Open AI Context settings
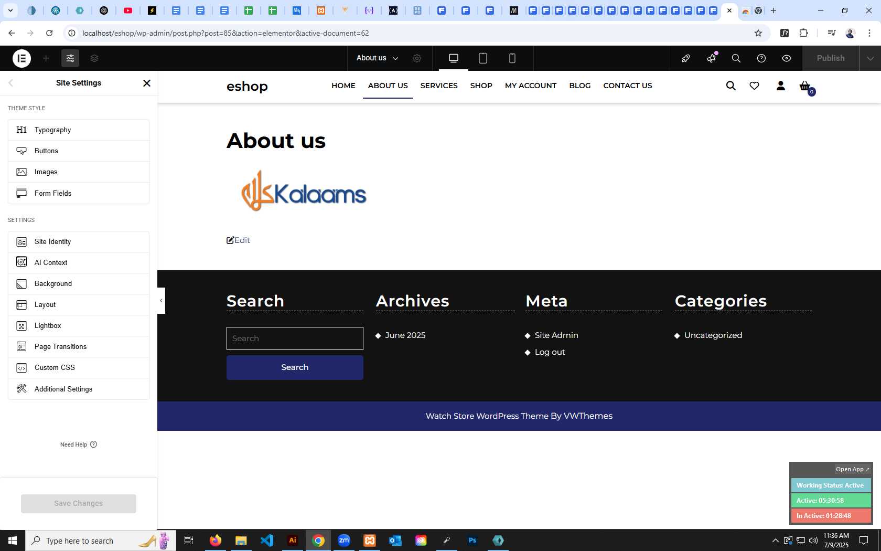The height and width of the screenshot is (551, 881). pos(79,262)
